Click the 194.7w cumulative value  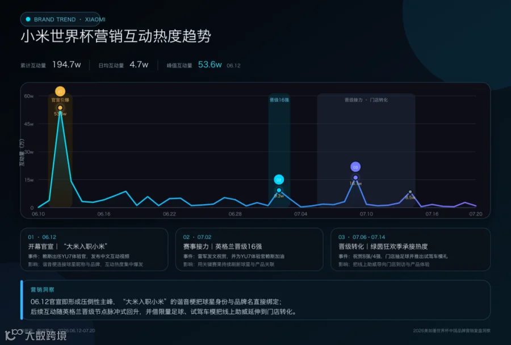coord(66,65)
